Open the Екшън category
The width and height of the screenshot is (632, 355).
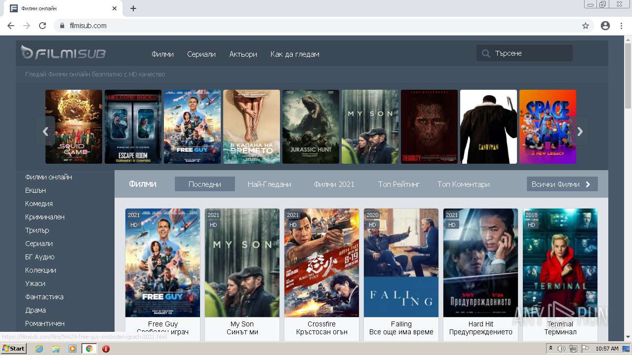36,190
